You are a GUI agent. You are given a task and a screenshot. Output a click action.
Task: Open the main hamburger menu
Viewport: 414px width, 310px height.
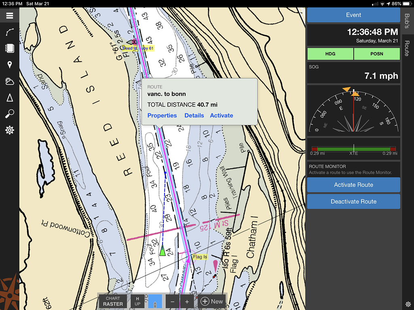coord(9,15)
